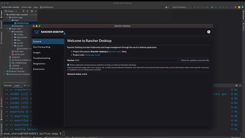The height and width of the screenshot is (138, 245).
Task: Open Port Forwarding section
Action: 48,47
